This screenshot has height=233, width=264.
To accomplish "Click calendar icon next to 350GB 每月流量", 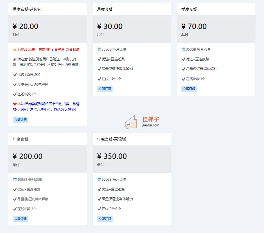I will click(x=183, y=49).
